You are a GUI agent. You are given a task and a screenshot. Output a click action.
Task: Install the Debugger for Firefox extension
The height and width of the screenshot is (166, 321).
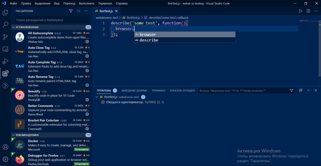(82, 164)
